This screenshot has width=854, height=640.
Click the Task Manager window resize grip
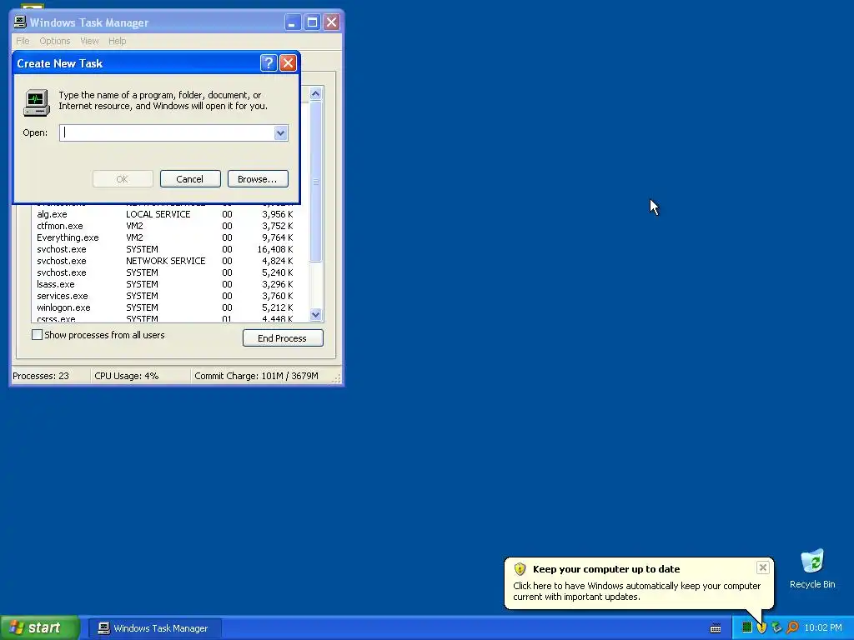337,378
